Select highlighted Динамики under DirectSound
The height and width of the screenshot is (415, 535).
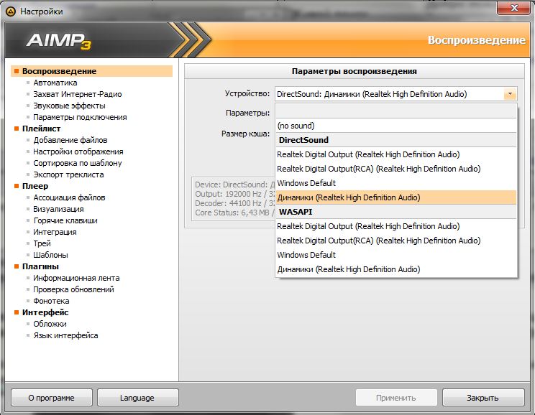click(x=396, y=197)
